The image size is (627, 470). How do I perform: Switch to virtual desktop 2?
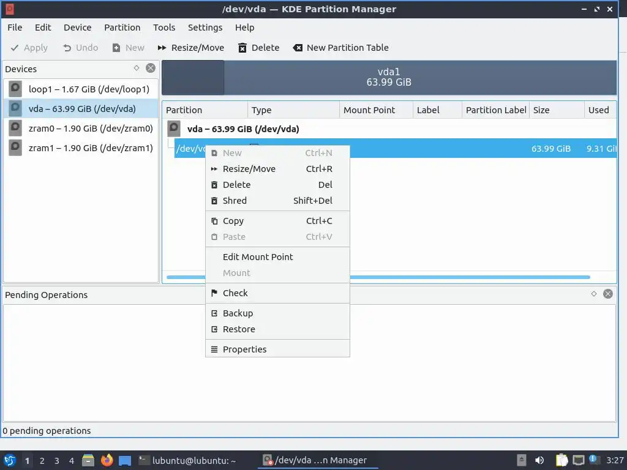42,461
